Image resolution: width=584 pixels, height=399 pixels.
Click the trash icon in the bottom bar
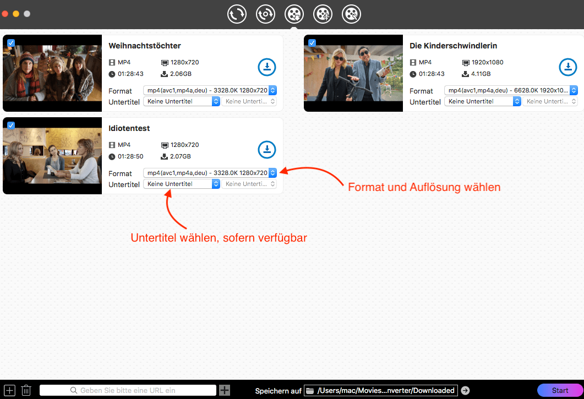[x=25, y=390]
